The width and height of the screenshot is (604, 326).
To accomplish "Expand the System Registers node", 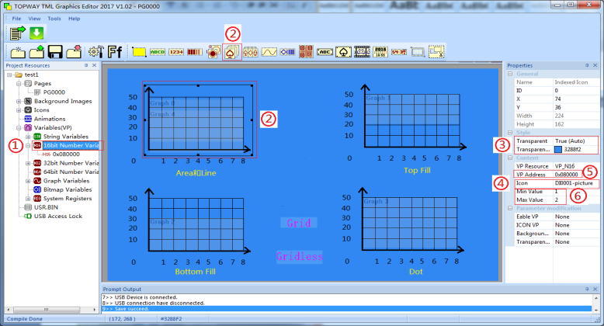I will (x=28, y=199).
